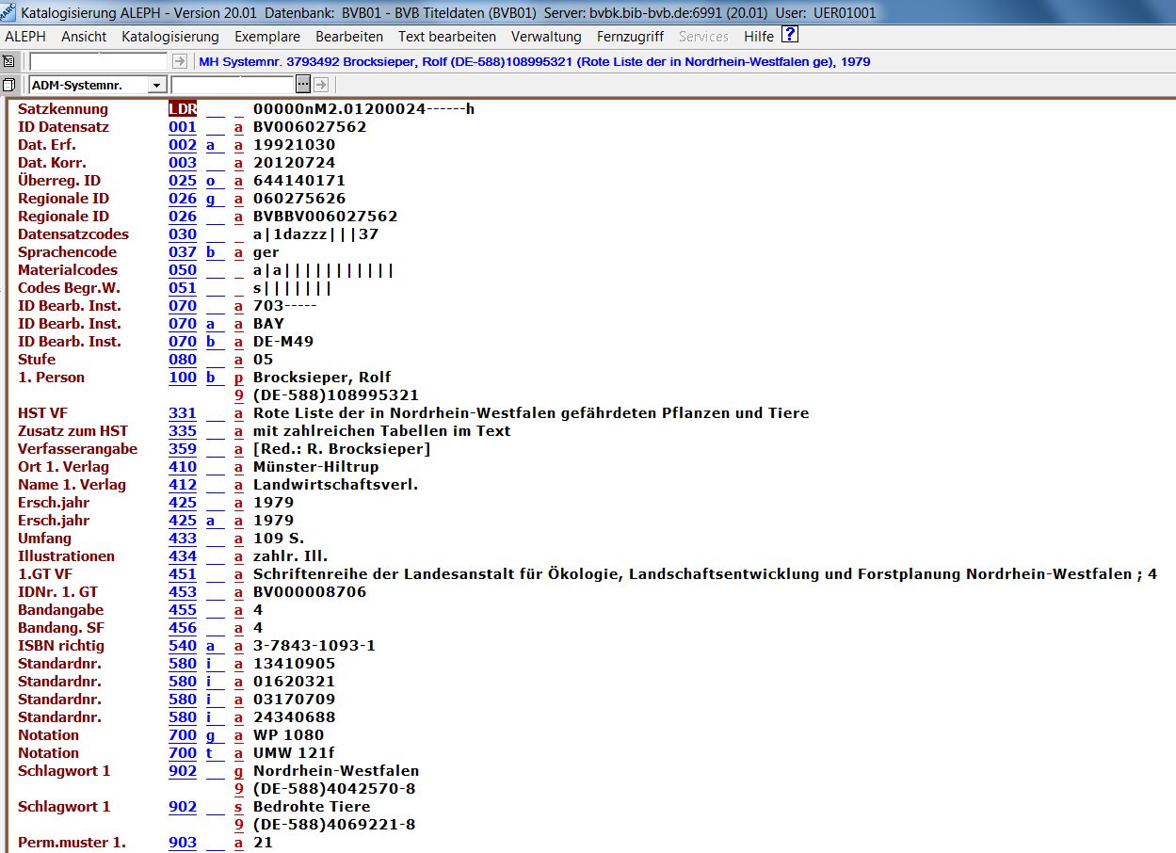Click the MH Systemnr. record title link
The image size is (1176, 853).
pyautogui.click(x=535, y=61)
